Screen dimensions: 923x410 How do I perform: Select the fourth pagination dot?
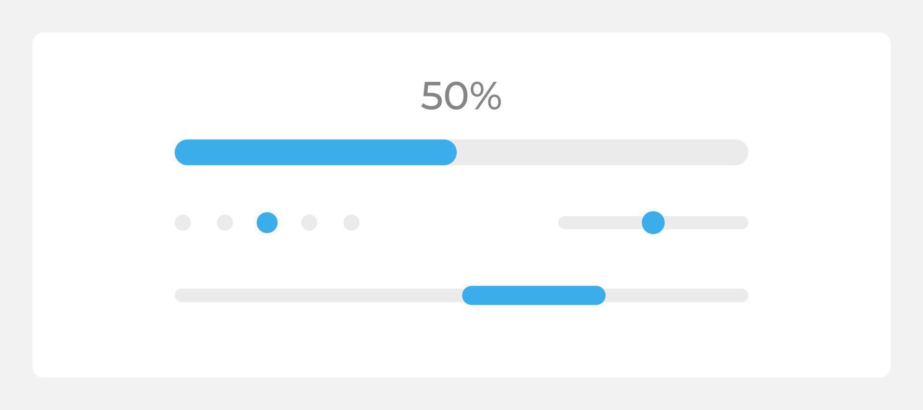click(309, 223)
